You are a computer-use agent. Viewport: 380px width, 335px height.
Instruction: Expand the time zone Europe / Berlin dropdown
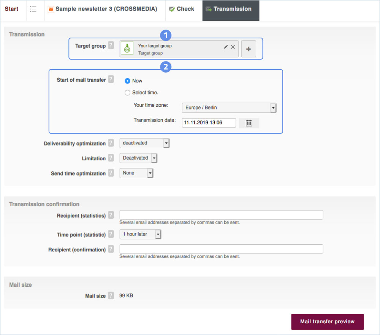pos(229,108)
